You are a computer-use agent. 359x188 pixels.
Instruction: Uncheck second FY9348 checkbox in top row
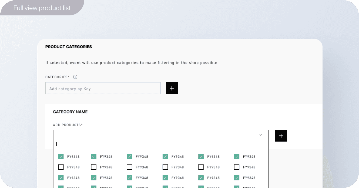[x=94, y=156]
